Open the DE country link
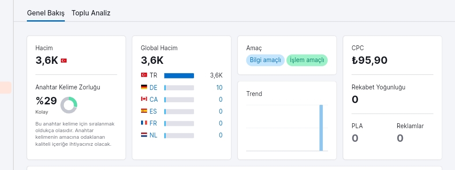 (x=153, y=88)
